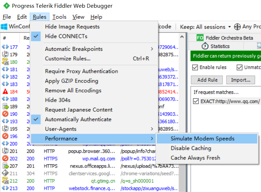
Task: Select the nexus.officeapps.li... host cell
Action: [x=92, y=166]
